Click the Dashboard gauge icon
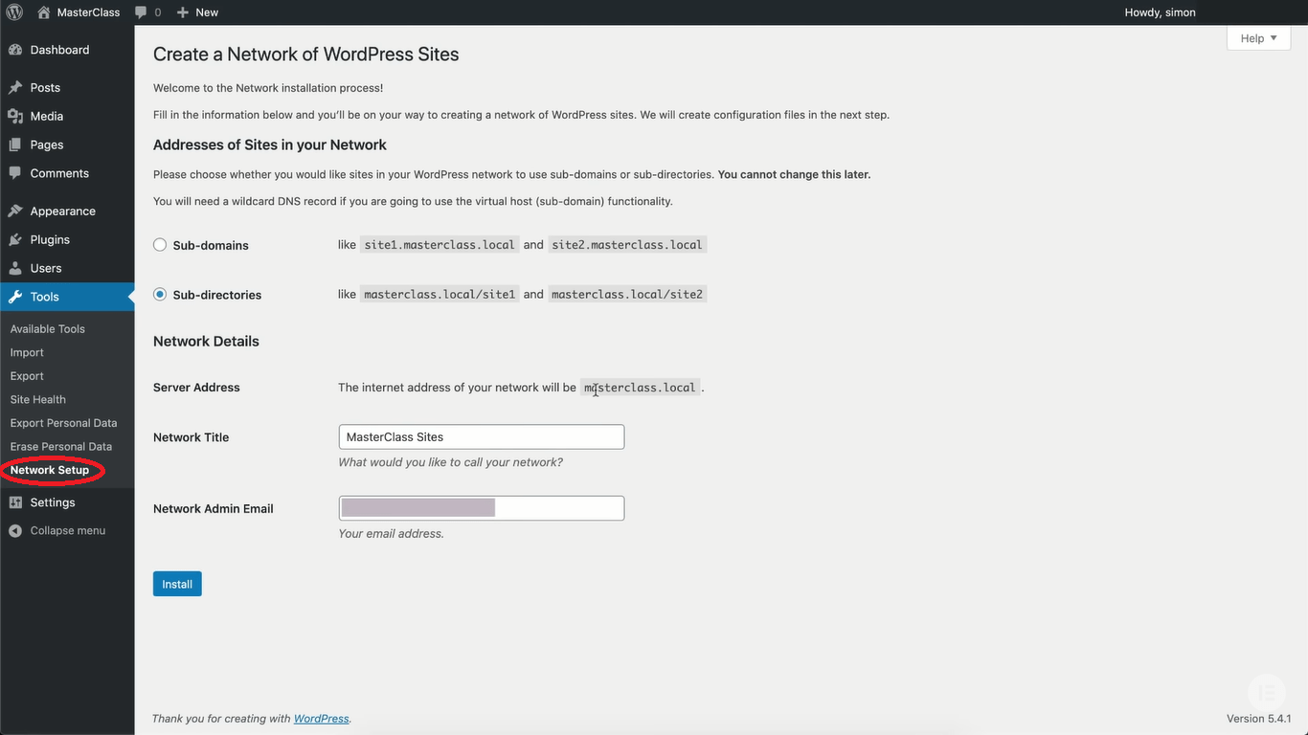Viewport: 1308px width, 735px height. [x=15, y=50]
